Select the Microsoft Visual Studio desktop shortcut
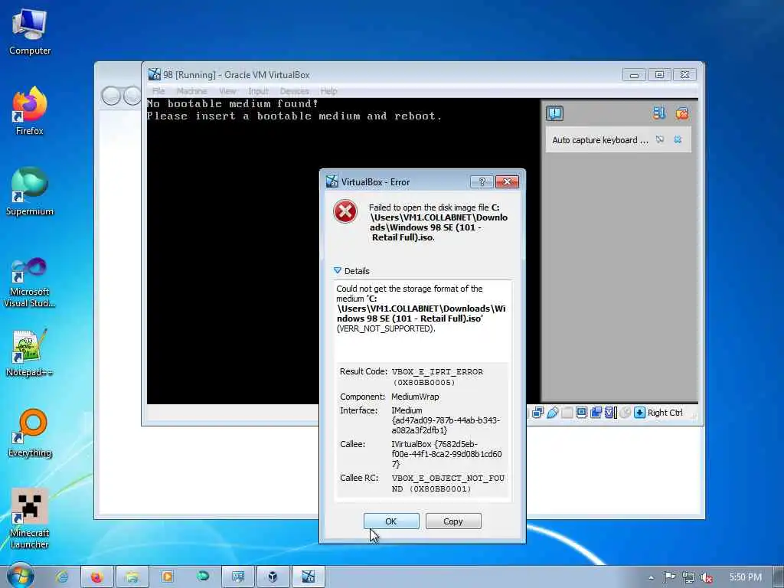The image size is (784, 588). [x=30, y=283]
